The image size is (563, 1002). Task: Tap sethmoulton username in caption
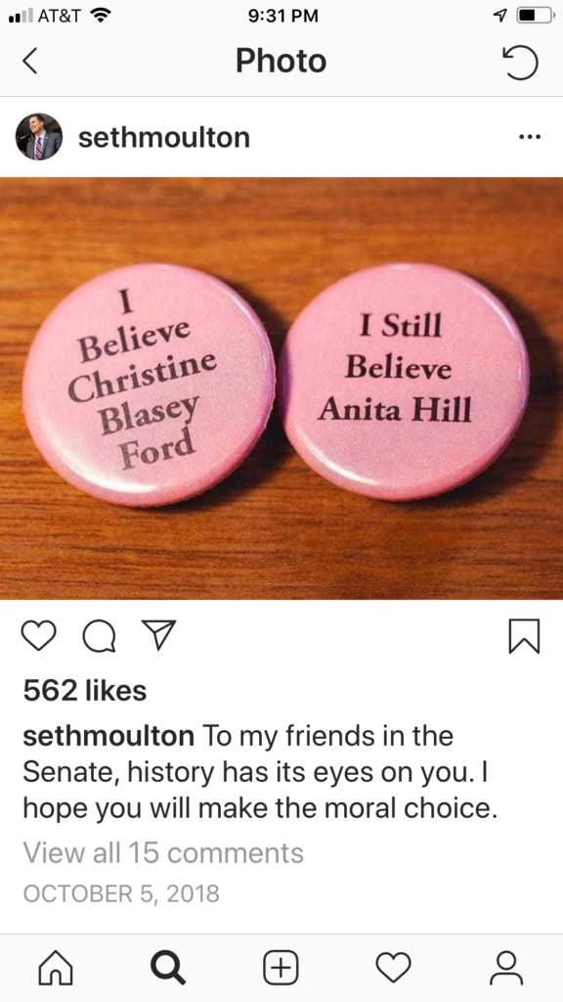[108, 736]
